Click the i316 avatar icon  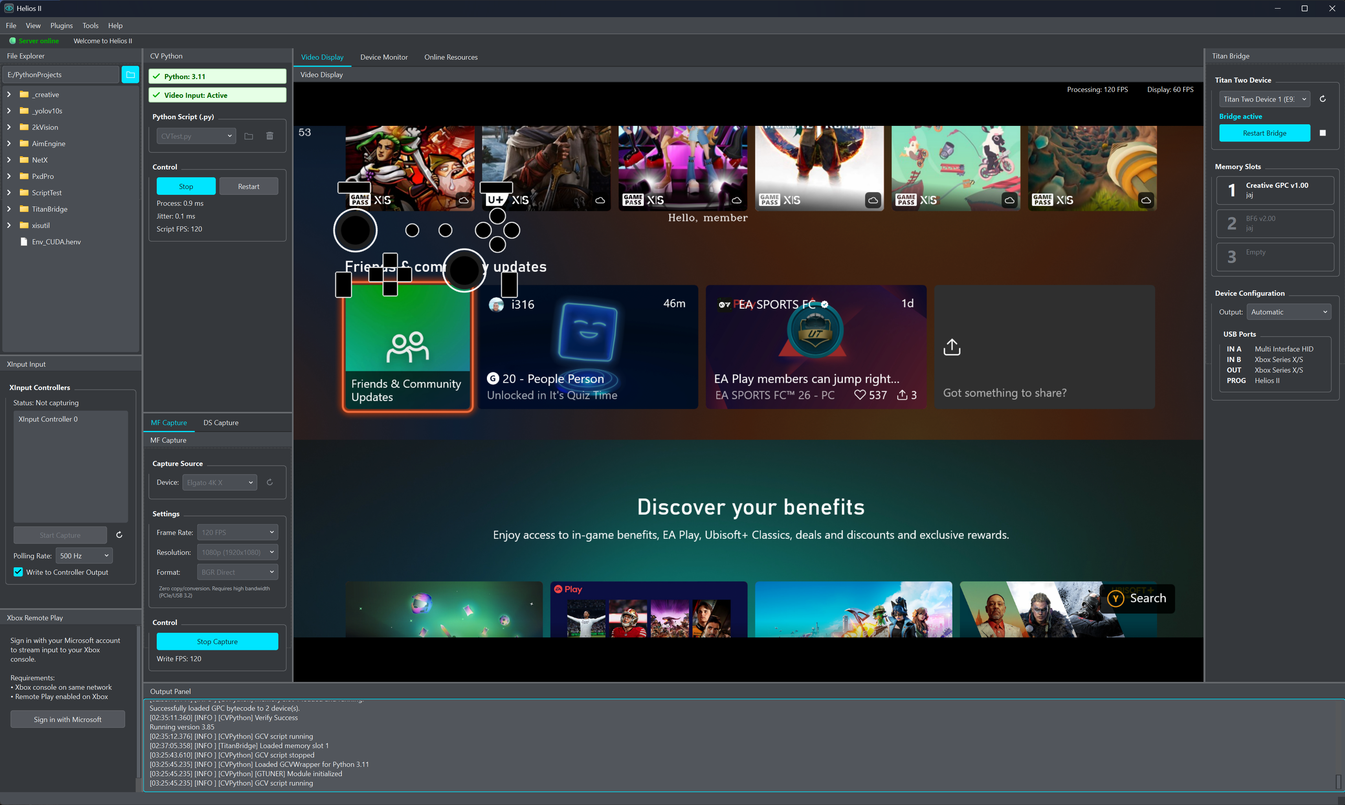coord(496,304)
